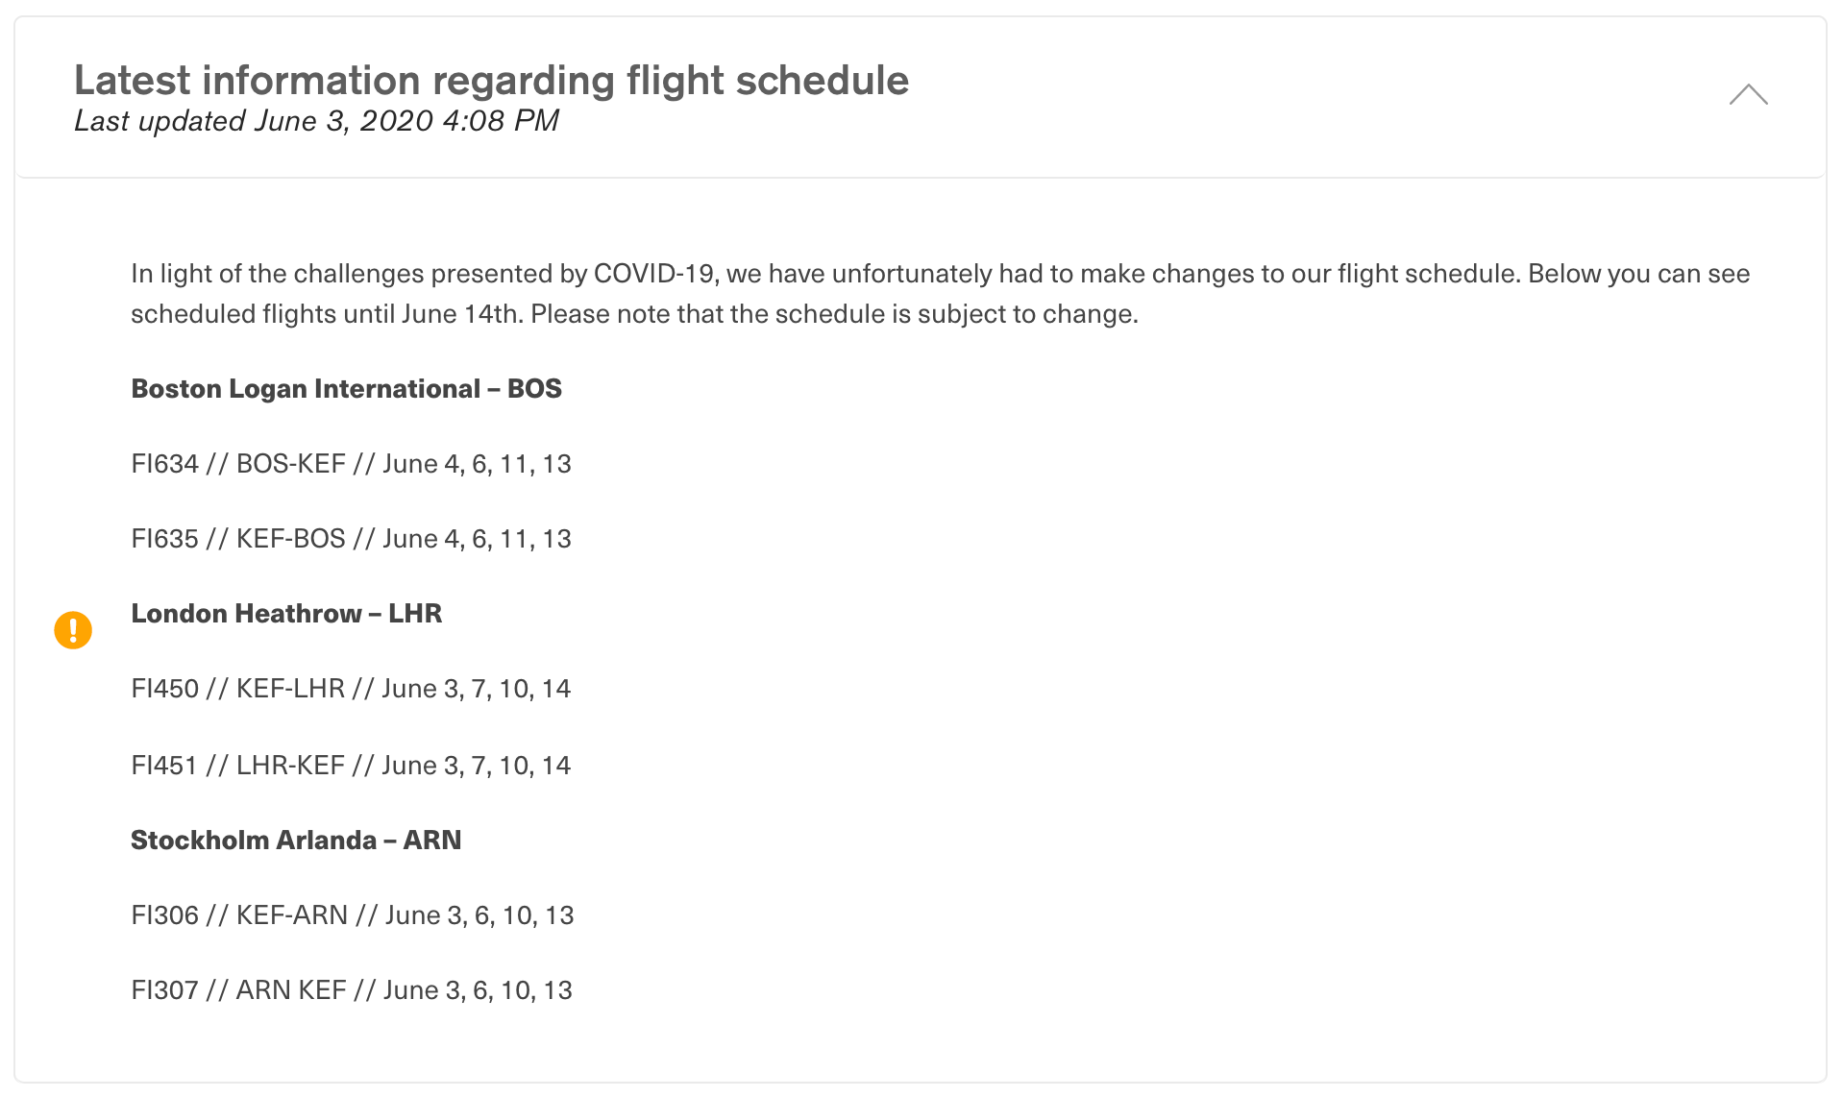Screen dimensions: 1843x1097
Task: Click the FI451 dates 'June 3, 7, 10, 14'
Action: pyautogui.click(x=476, y=766)
